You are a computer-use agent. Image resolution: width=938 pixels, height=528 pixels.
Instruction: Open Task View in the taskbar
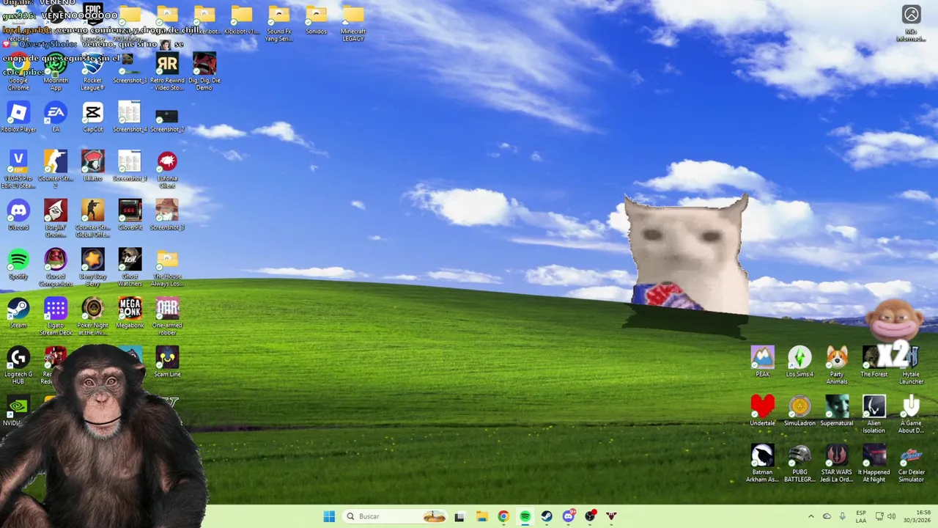click(459, 516)
